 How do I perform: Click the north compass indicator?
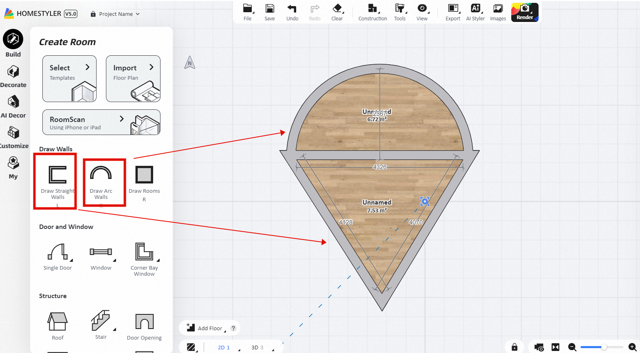(x=190, y=62)
